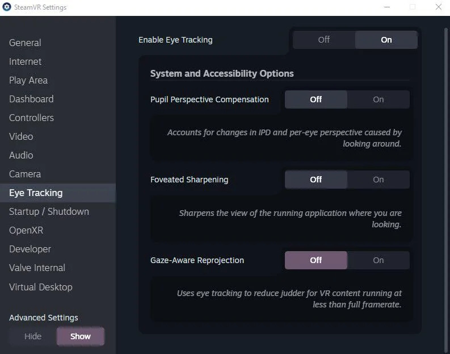450x354 pixels.
Task: Click Show under Advanced Settings
Action: pos(81,336)
